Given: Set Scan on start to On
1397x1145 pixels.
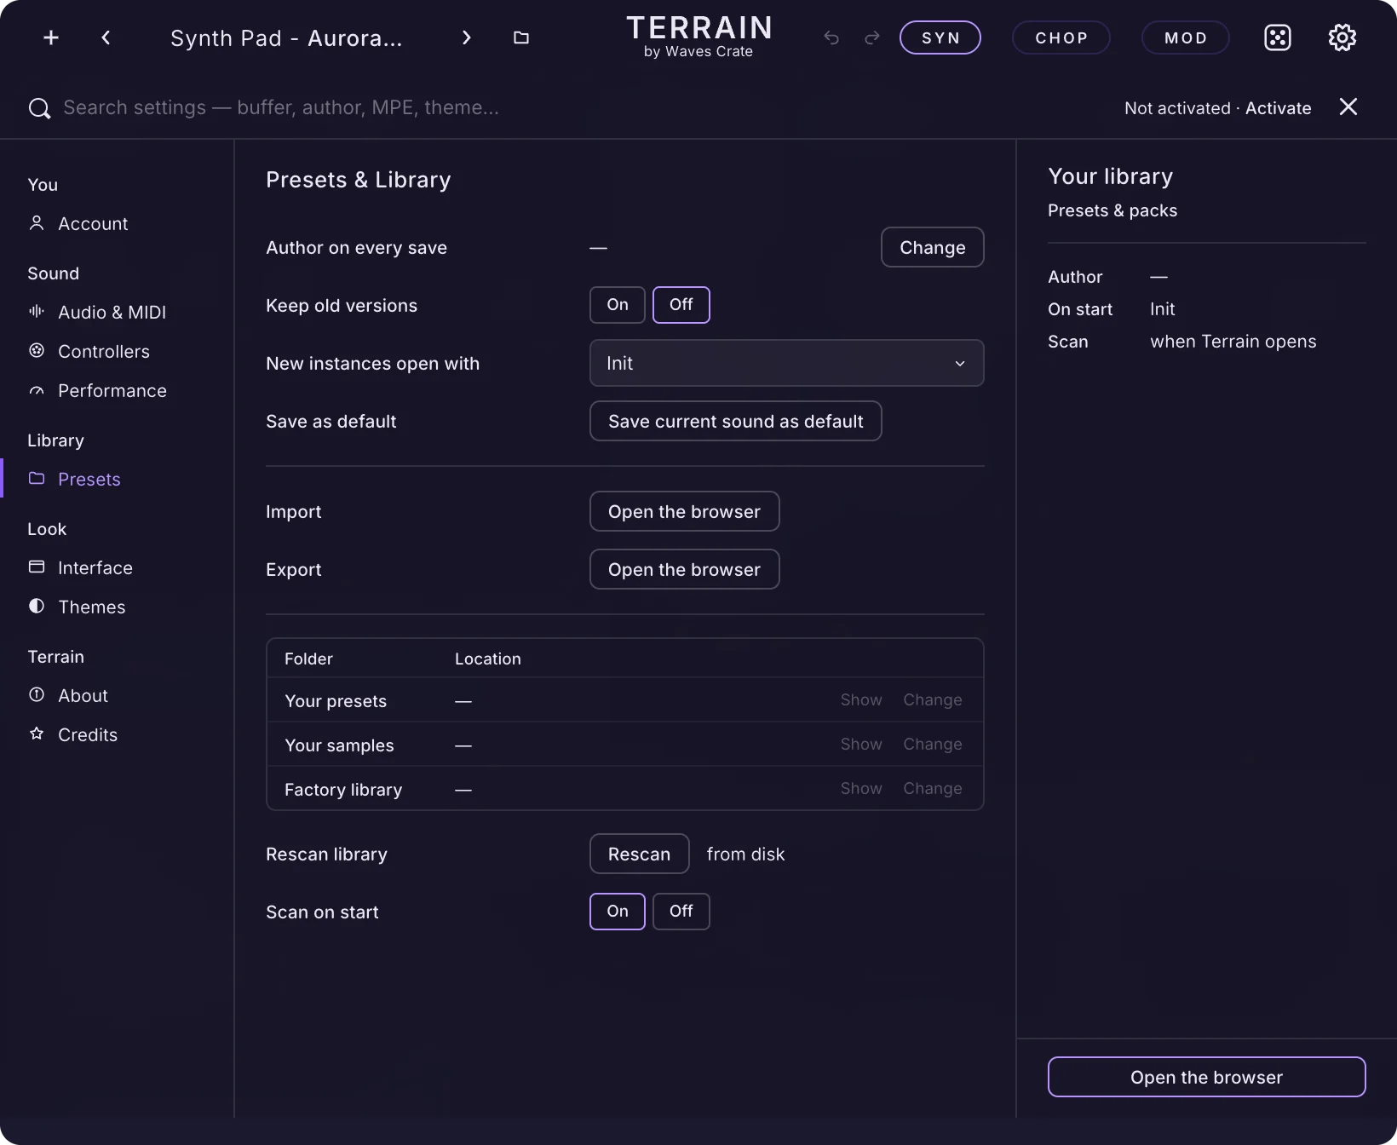Looking at the screenshot, I should pos(618,912).
